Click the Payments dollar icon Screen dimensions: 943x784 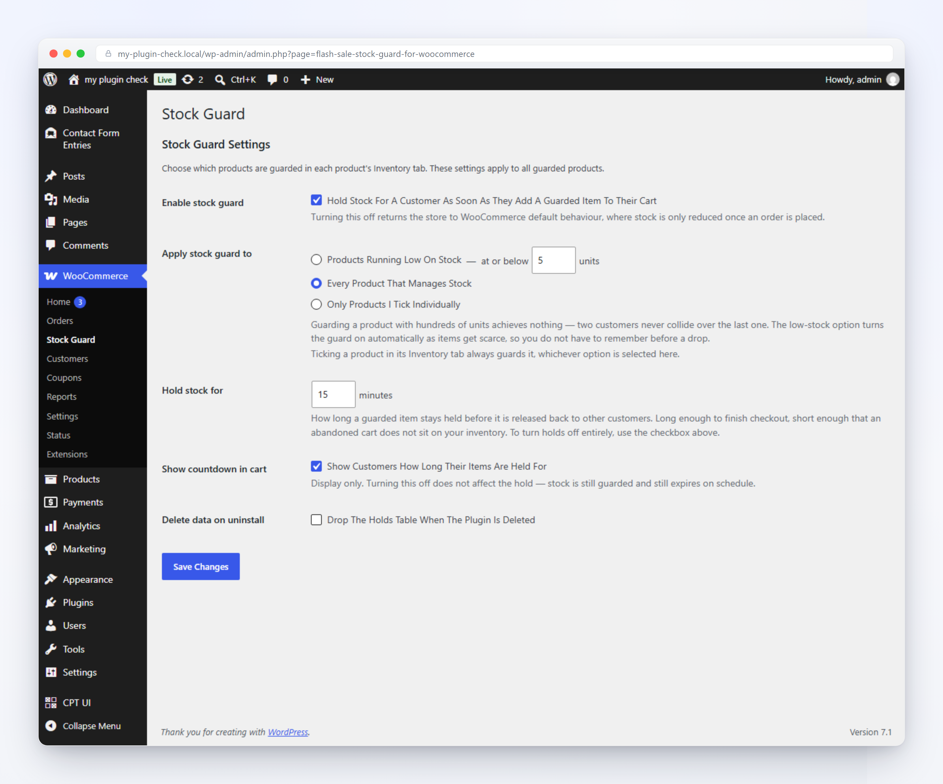tap(51, 502)
